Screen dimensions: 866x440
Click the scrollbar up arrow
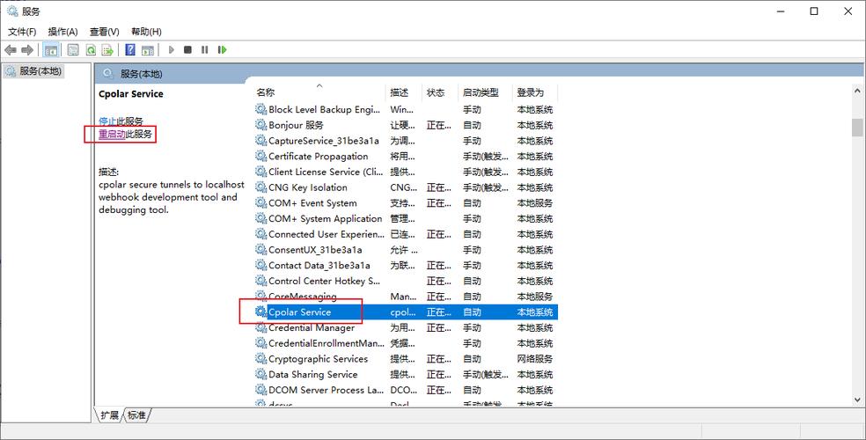click(x=857, y=92)
